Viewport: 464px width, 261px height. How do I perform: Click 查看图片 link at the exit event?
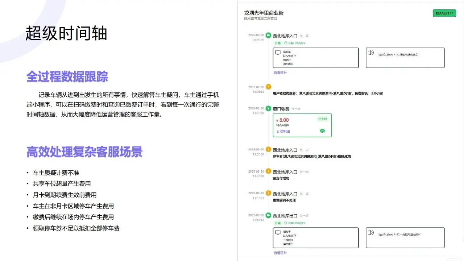pyautogui.click(x=280, y=253)
